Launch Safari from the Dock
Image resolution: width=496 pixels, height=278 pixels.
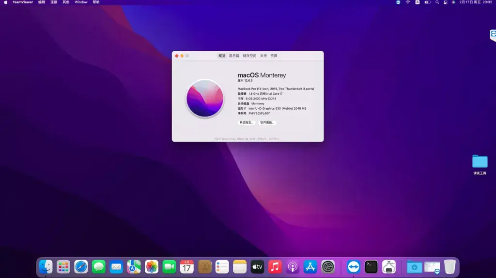pos(81,267)
